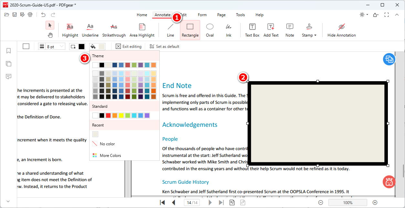This screenshot has width=405, height=208.
Task: Select the Highlight annotation tool
Action: tap(70, 29)
